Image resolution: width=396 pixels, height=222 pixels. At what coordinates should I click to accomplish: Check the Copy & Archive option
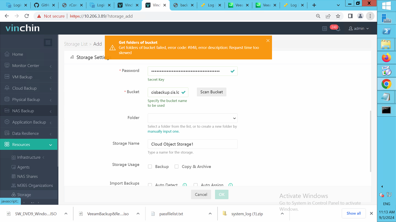point(177,167)
